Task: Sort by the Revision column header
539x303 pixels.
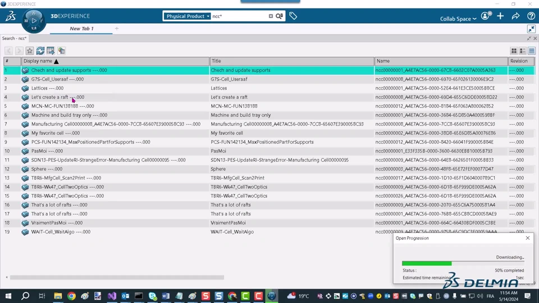Action: click(x=521, y=61)
